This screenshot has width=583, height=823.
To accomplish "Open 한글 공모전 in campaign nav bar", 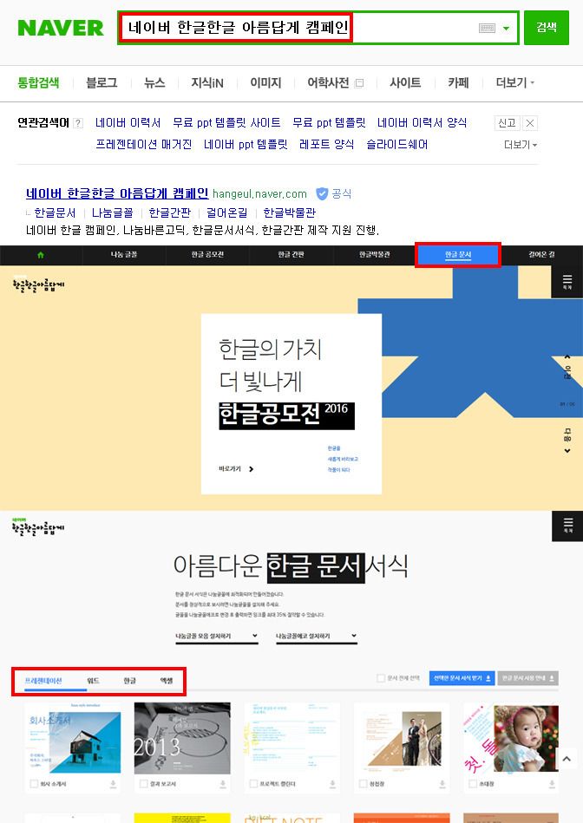I will coord(207,255).
